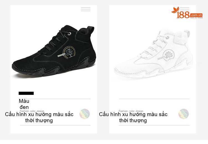
Task: Click the tree emblem on the white shoe
Action: (x=169, y=55)
